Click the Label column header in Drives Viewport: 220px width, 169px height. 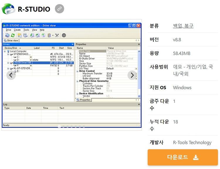coord(41,48)
